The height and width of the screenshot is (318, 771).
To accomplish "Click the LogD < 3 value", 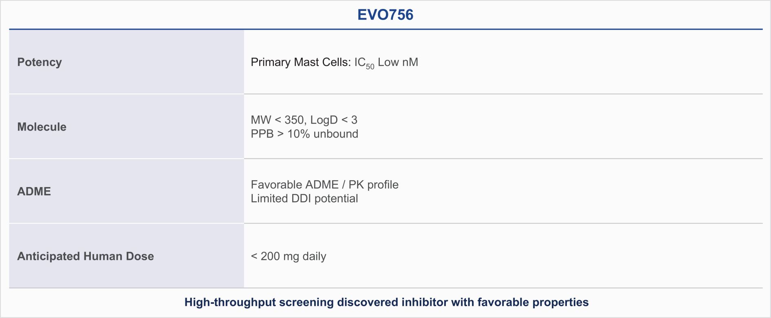I will [334, 120].
